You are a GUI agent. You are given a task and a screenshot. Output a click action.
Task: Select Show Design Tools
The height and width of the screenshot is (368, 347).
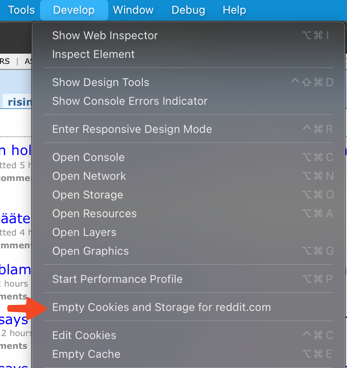pos(101,82)
